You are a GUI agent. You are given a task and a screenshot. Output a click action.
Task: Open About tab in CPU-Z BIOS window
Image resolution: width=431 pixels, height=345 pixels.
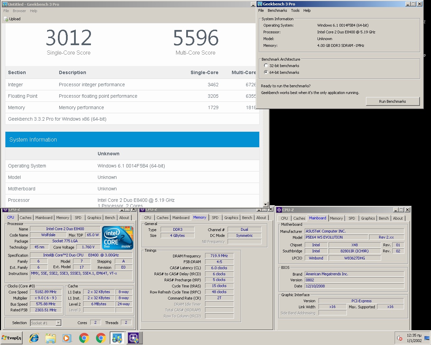click(x=398, y=218)
